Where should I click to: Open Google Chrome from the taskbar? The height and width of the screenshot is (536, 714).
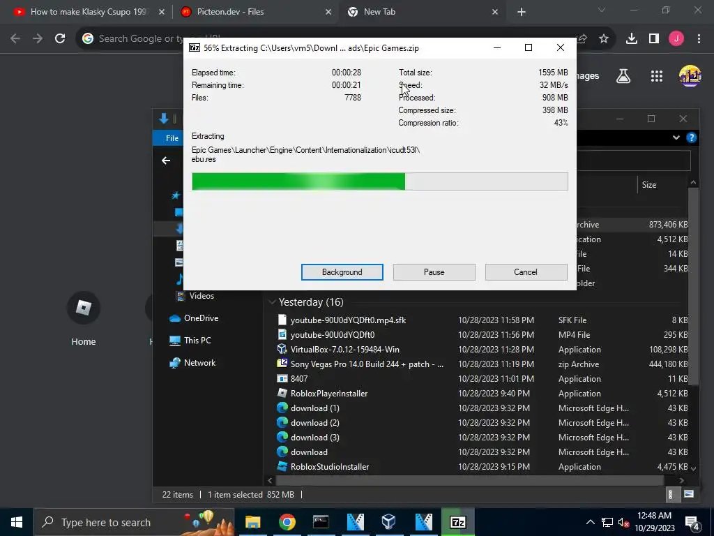[x=287, y=522]
